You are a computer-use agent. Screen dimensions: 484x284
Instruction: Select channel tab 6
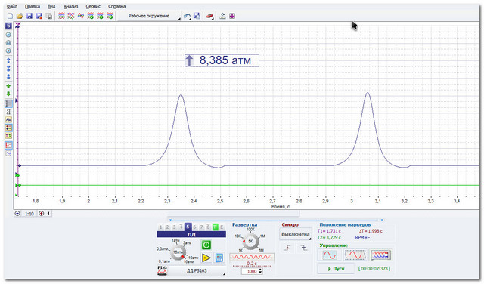(194, 227)
